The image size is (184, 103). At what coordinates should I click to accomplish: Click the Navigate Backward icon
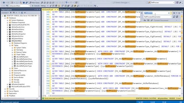(4, 3)
